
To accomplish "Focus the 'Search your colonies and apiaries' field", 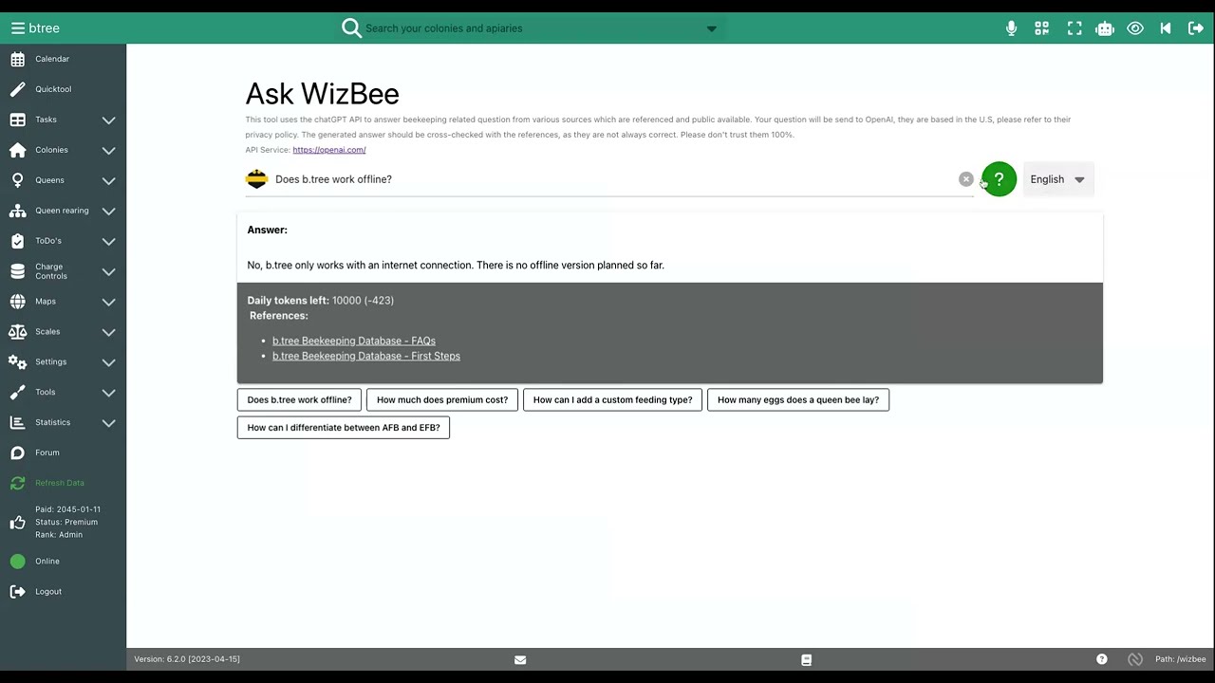I will [532, 28].
